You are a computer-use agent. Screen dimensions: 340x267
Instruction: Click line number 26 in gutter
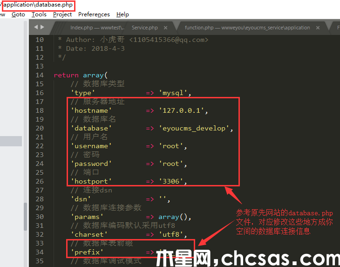coord(40,181)
